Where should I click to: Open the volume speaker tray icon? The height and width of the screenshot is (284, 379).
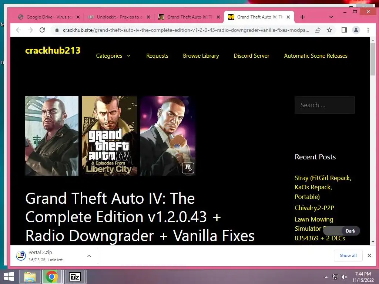[344, 277]
